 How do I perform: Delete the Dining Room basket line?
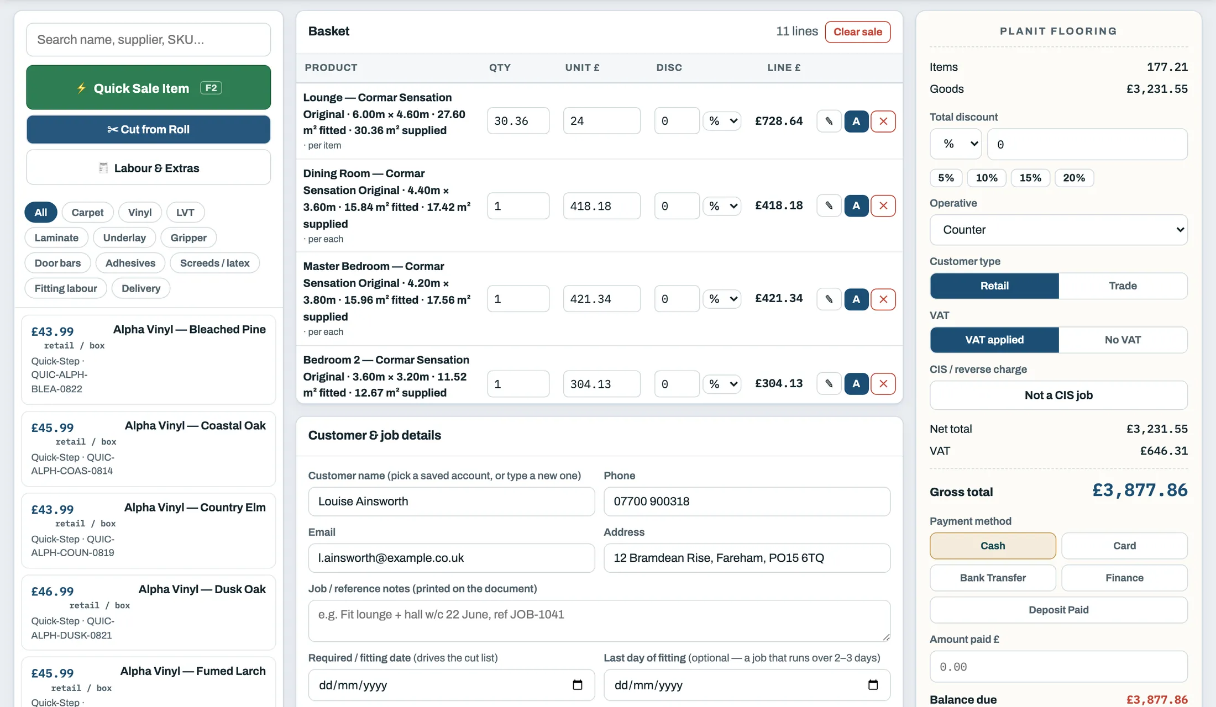(883, 205)
